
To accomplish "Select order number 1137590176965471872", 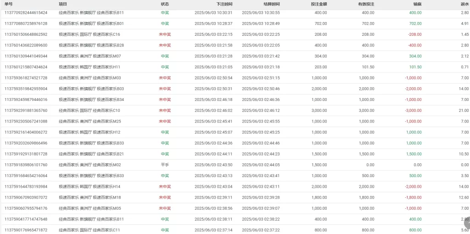I will click(x=26, y=230).
